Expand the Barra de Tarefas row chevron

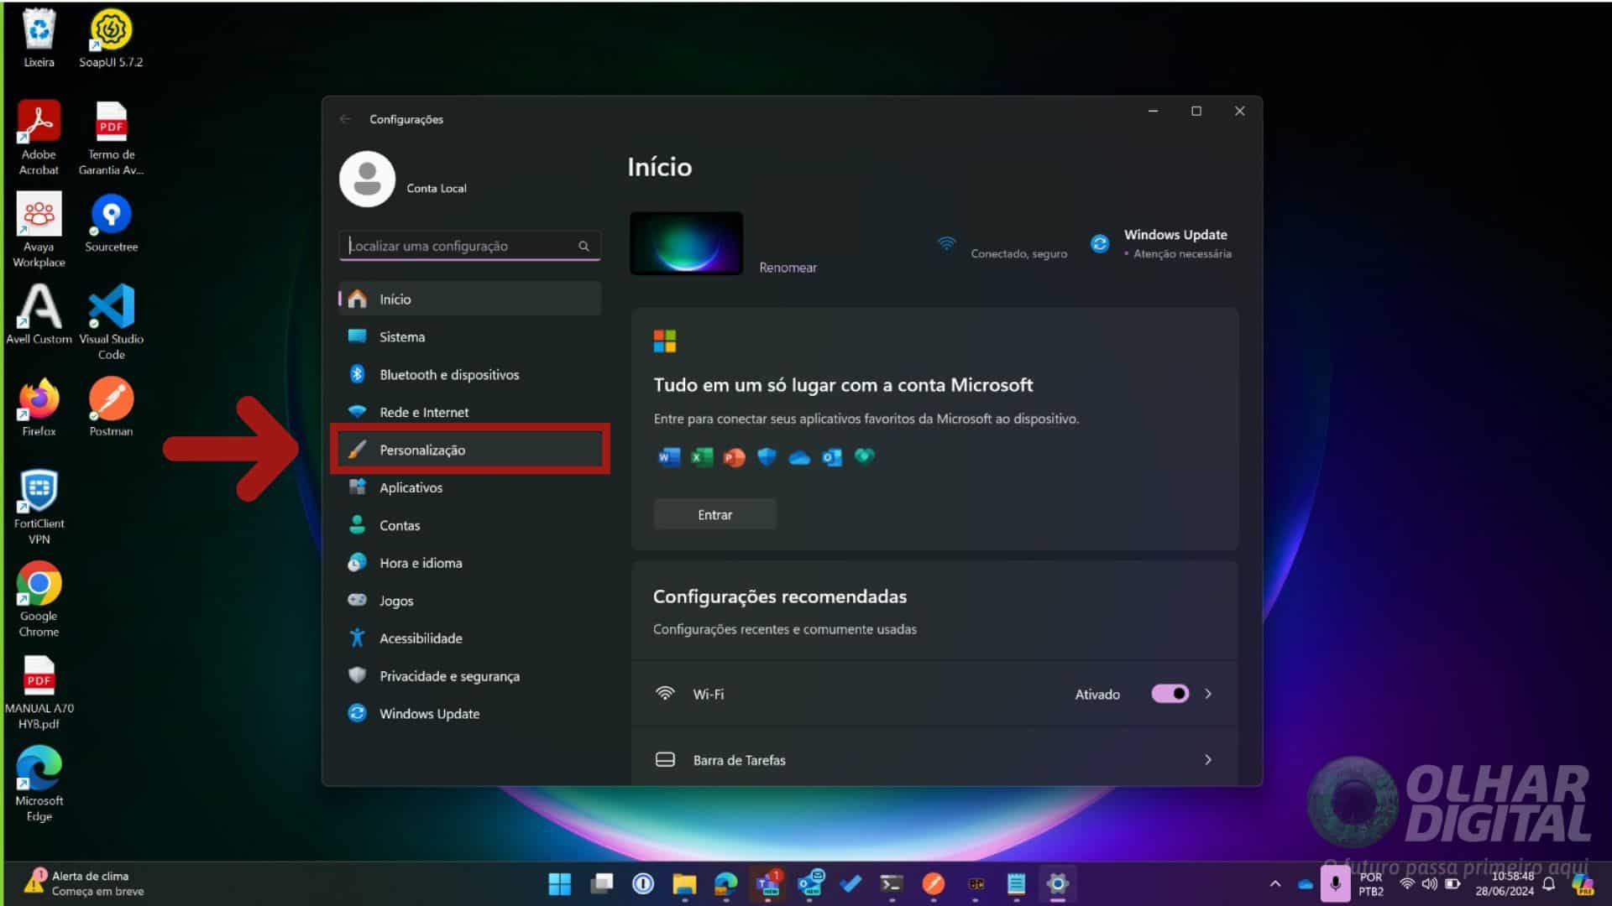pos(1208,759)
